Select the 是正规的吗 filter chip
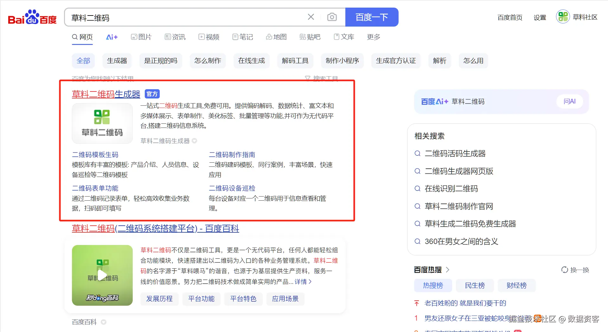The image size is (608, 332). click(x=161, y=61)
